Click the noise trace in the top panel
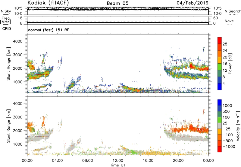 coord(118,9)
